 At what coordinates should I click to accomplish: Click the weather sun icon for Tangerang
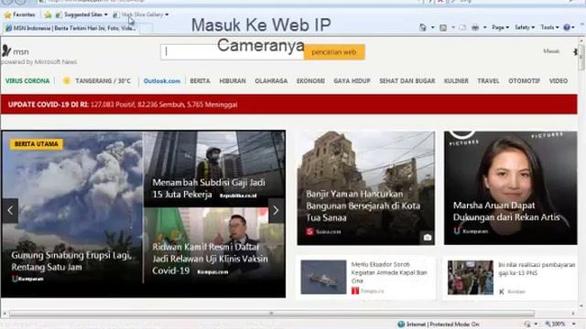[x=67, y=80]
